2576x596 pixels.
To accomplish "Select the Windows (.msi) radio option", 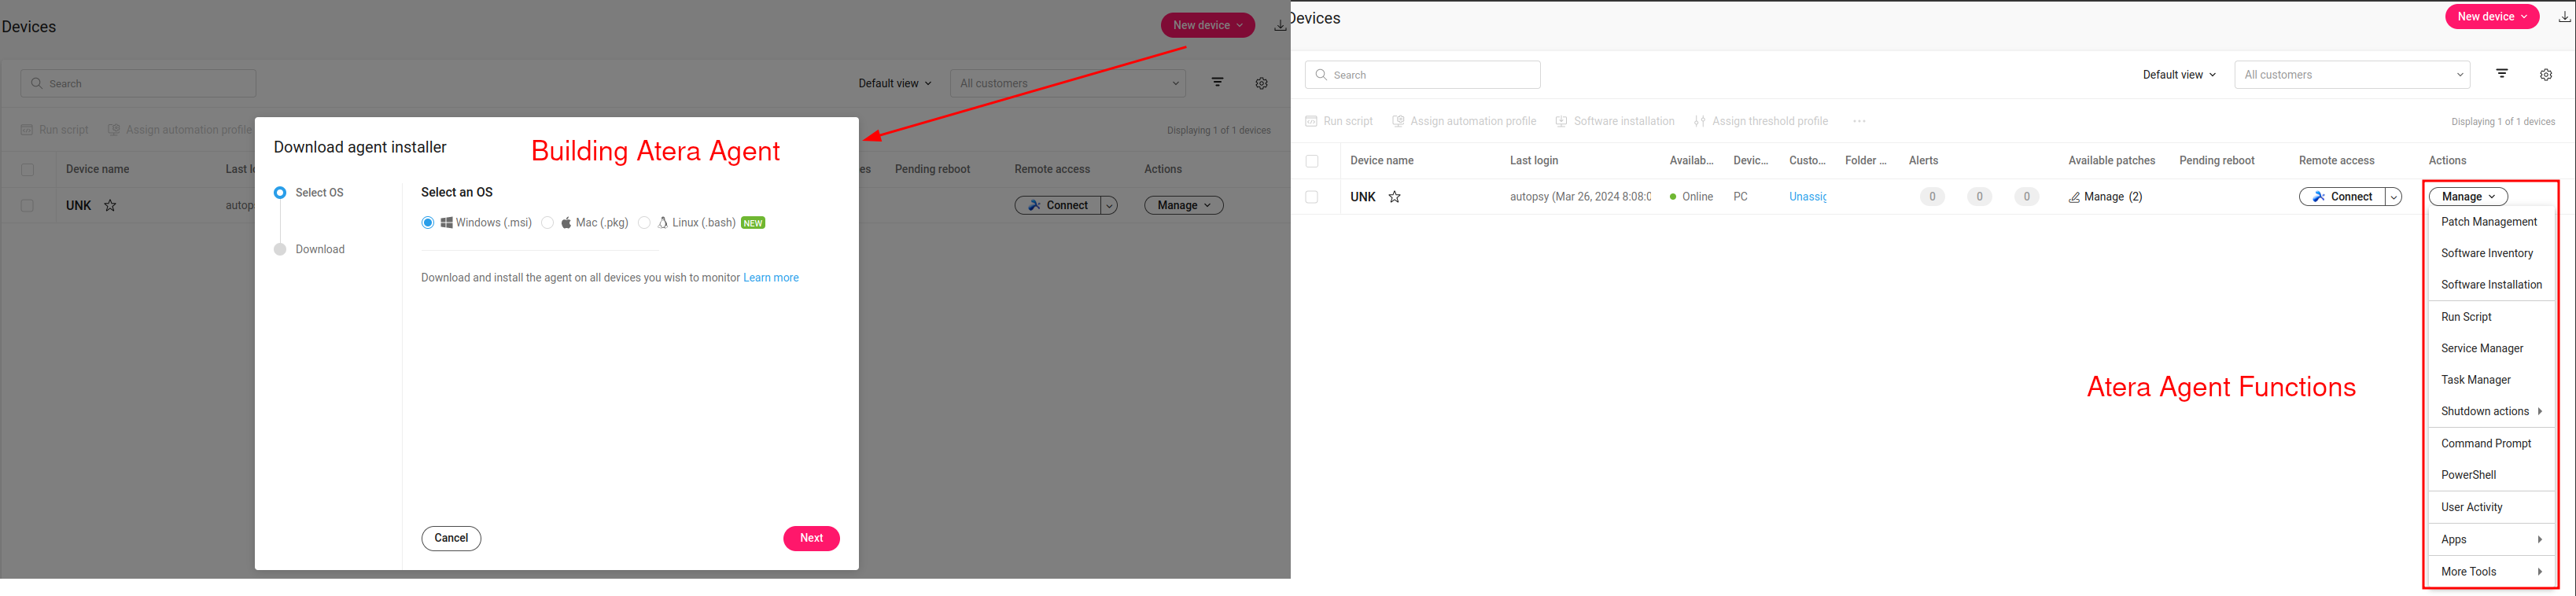I will (428, 223).
